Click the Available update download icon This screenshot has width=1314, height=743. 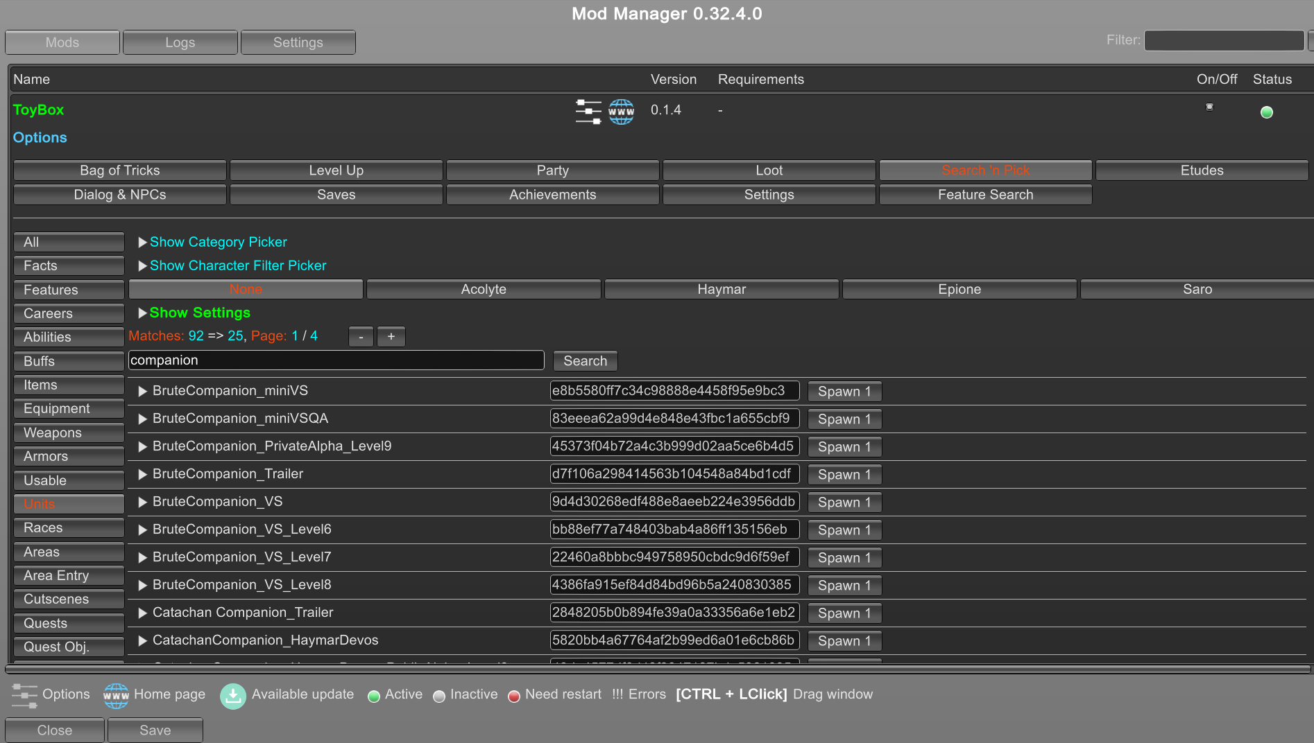[233, 696]
